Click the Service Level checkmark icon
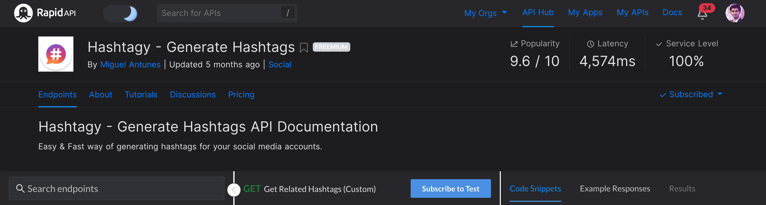 coord(659,44)
